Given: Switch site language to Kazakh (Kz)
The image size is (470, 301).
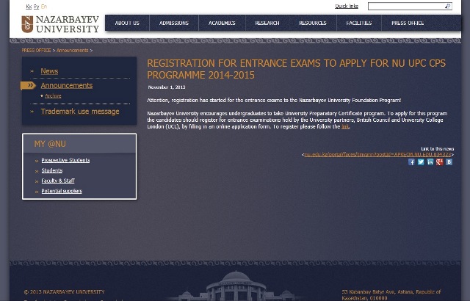Looking at the screenshot, I should 29,7.
